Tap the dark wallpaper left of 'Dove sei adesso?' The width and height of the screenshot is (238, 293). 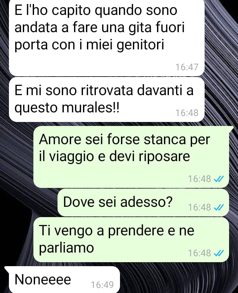coord(28,203)
